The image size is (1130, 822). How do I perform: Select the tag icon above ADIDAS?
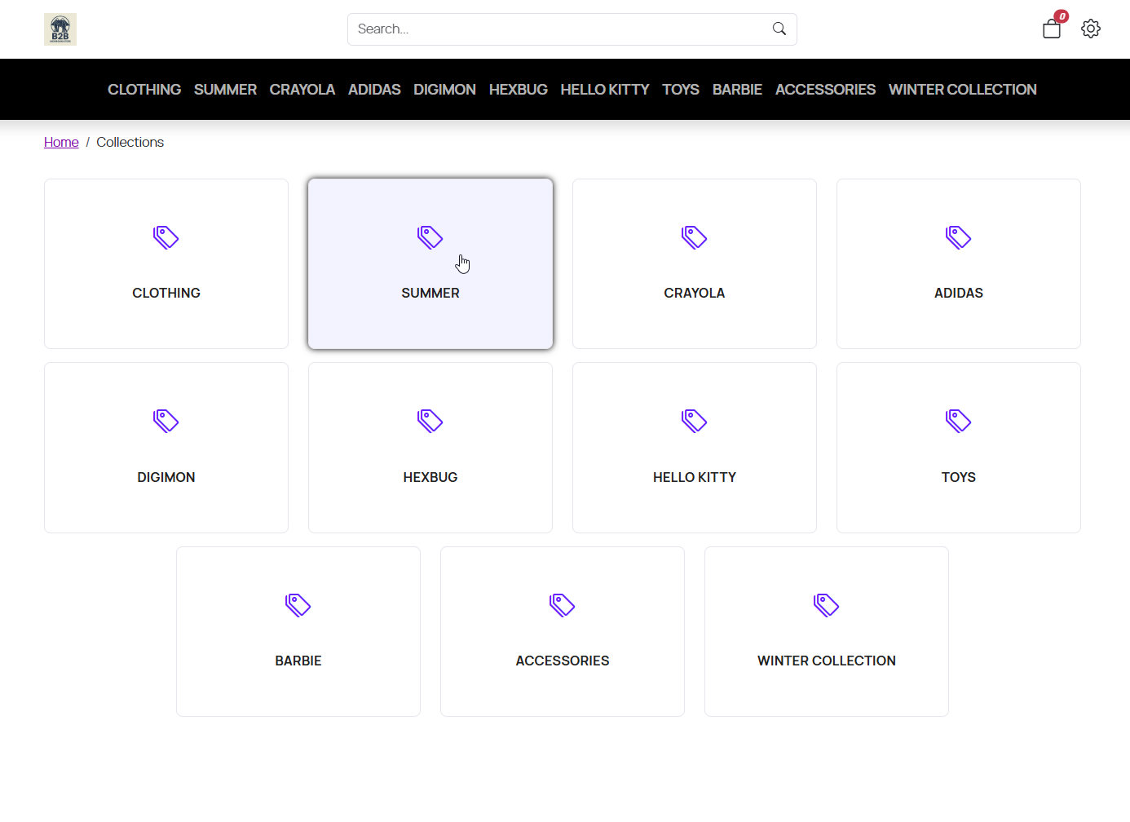point(959,237)
